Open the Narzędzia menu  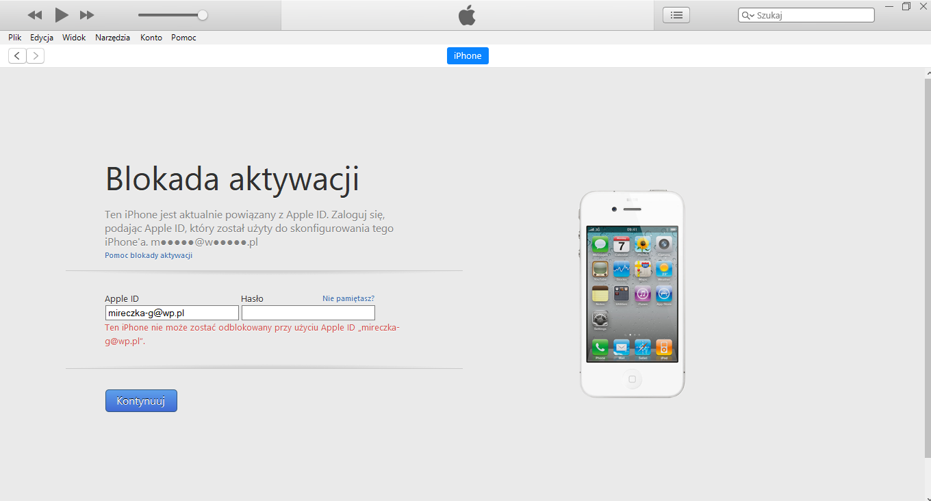coord(113,38)
